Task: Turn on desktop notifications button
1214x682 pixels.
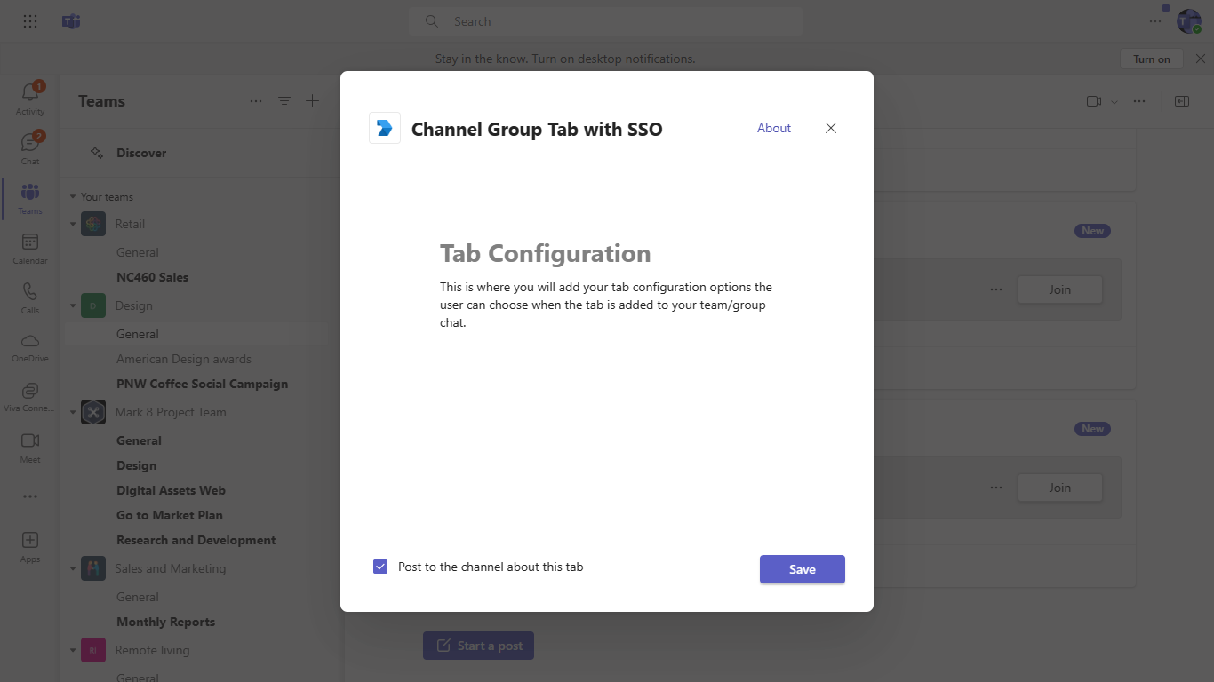Action: pyautogui.click(x=1152, y=59)
